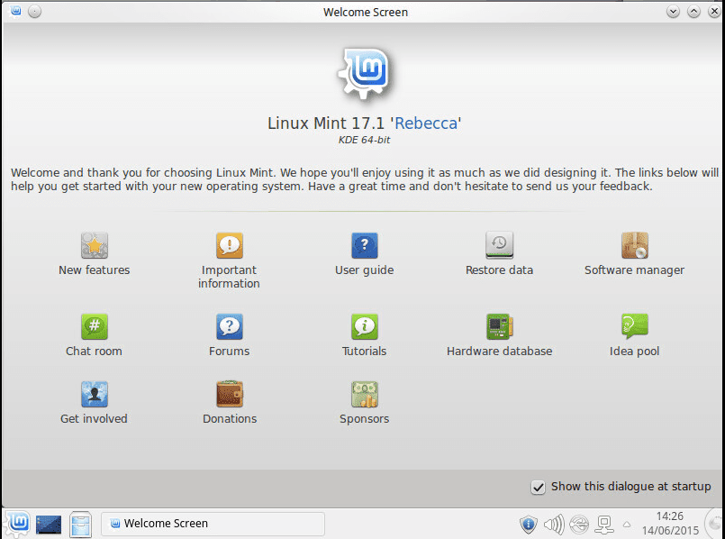The height and width of the screenshot is (539, 725).
Task: Open the Idea pool
Action: tap(634, 325)
